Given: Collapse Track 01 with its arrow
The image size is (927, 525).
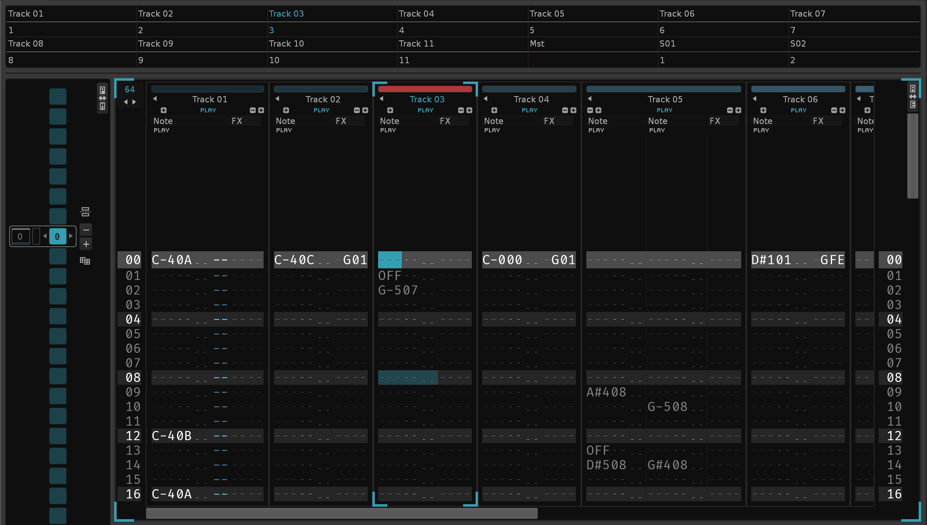Looking at the screenshot, I should pos(155,99).
